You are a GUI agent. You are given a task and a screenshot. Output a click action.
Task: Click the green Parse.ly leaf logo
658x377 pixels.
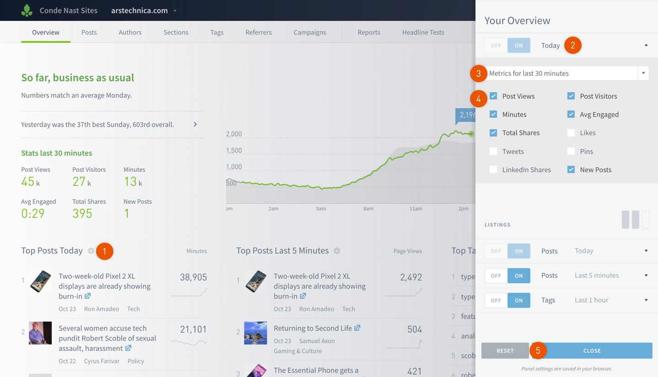click(x=27, y=10)
